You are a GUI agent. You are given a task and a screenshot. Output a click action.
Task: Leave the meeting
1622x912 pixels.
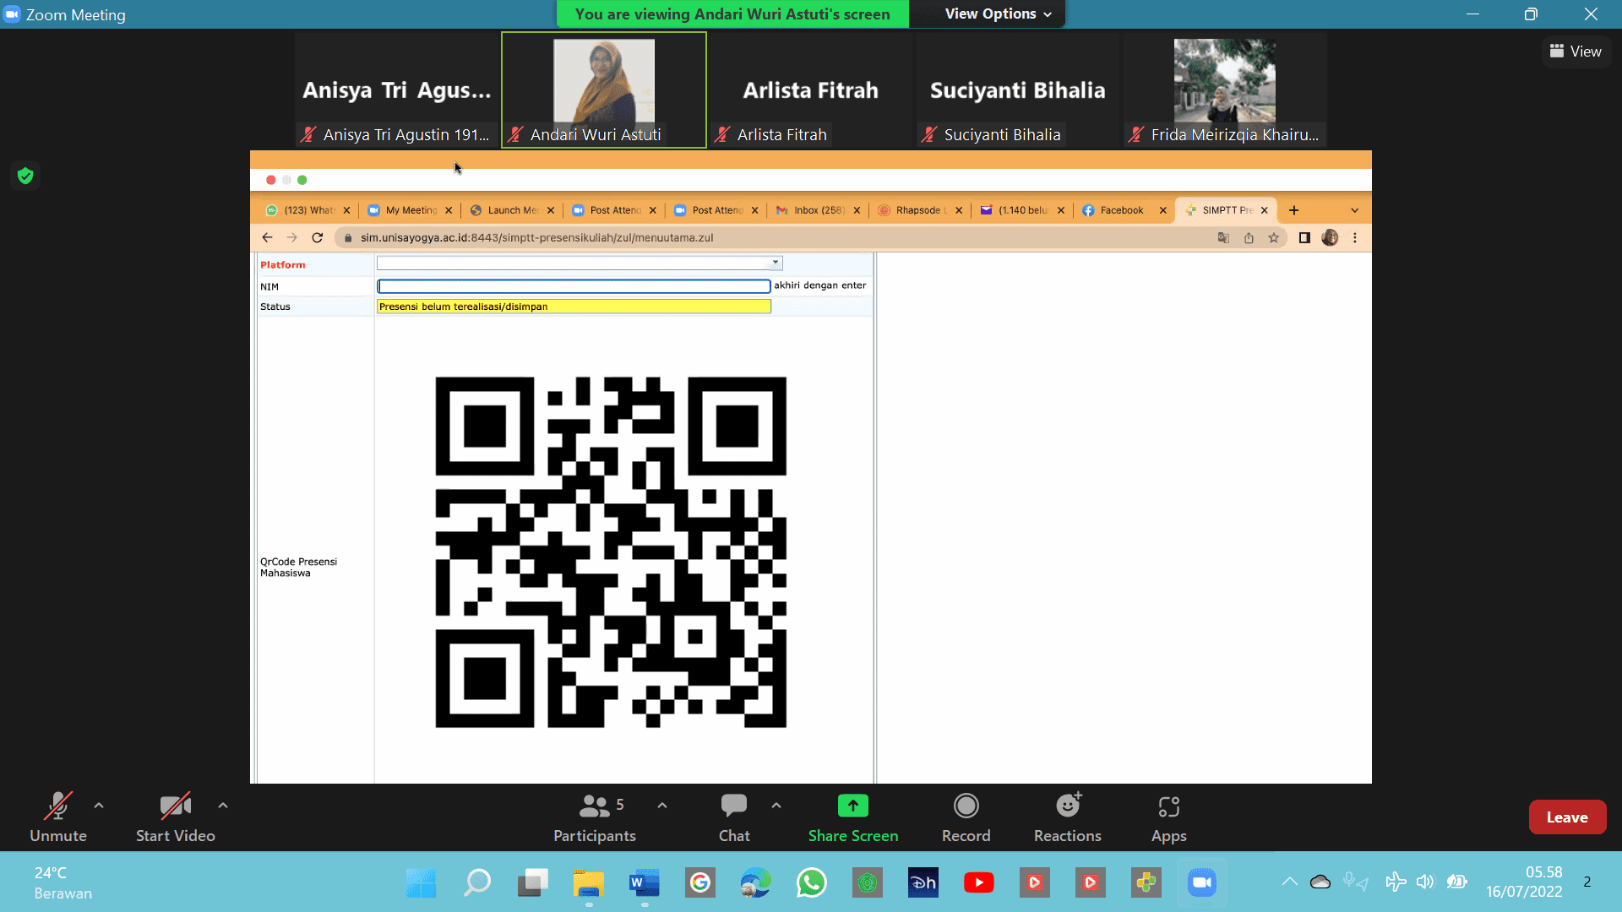pyautogui.click(x=1567, y=817)
